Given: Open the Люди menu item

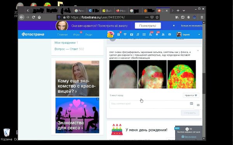Looking at the screenshot, I should 89,34.
